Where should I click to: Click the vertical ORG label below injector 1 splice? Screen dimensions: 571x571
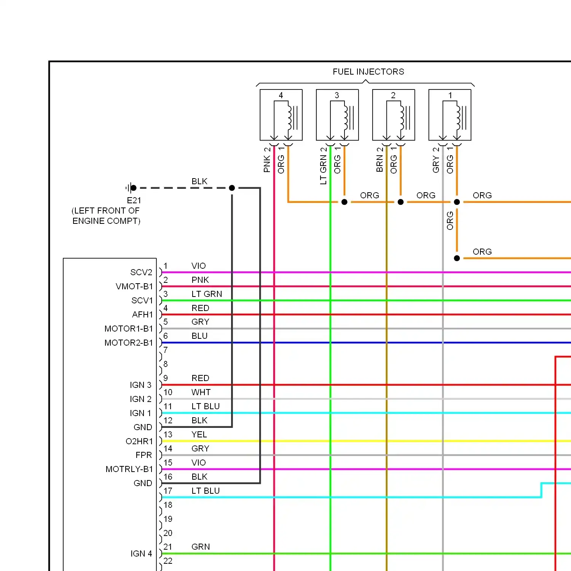point(450,221)
